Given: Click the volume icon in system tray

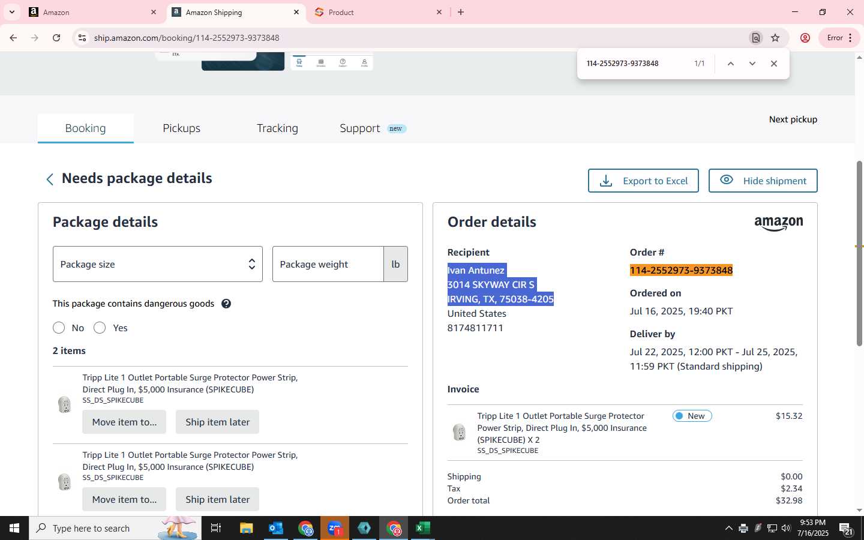Looking at the screenshot, I should [x=786, y=528].
